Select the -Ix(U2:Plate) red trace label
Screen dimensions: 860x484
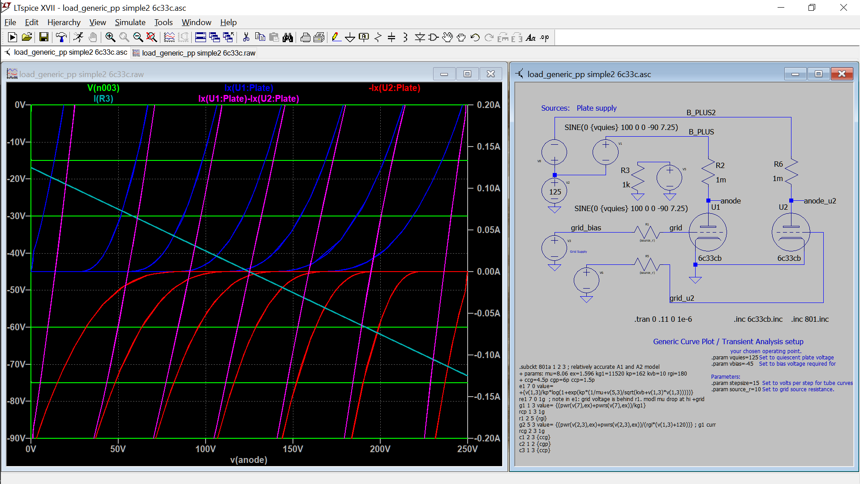(x=395, y=88)
